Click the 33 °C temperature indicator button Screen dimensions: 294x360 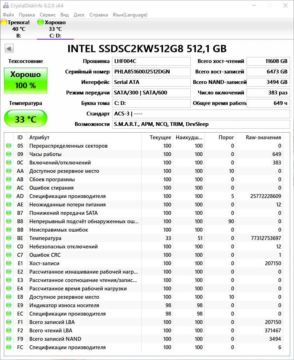click(25, 119)
